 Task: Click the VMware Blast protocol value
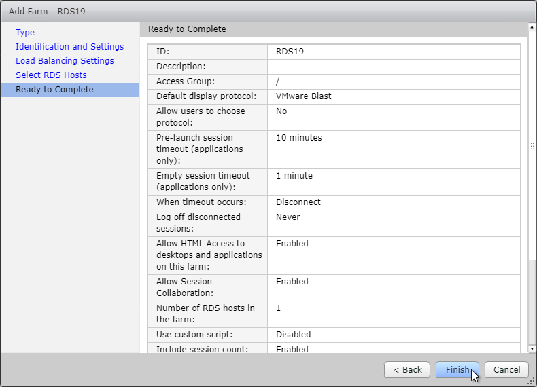pos(303,96)
